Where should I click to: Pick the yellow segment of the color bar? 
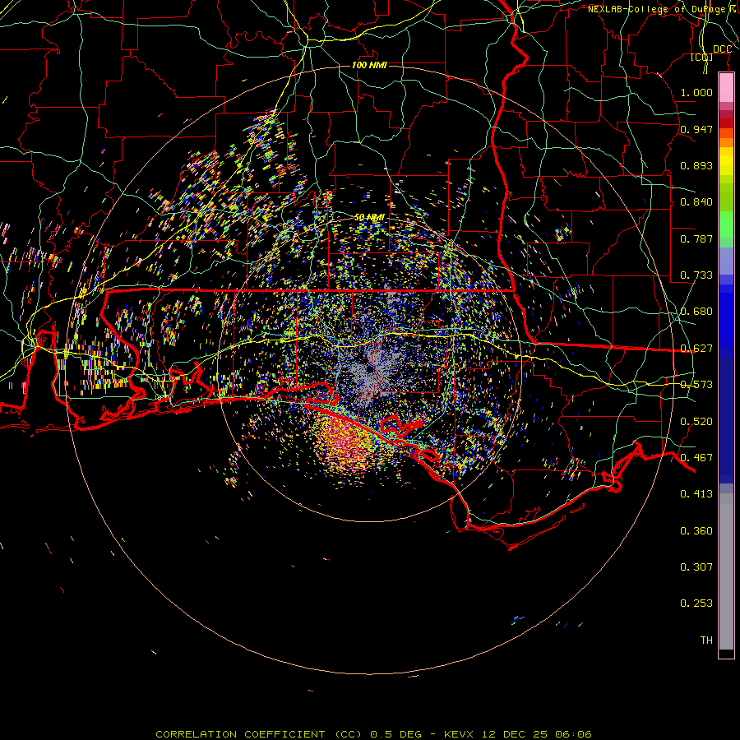[x=726, y=161]
